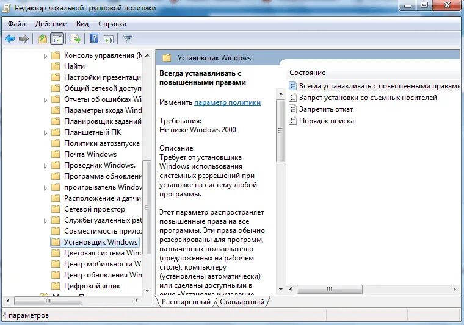Image resolution: width=464 pixels, height=325 pixels.
Task: Click the folder icon of Почта Windows
Action: click(x=56, y=154)
